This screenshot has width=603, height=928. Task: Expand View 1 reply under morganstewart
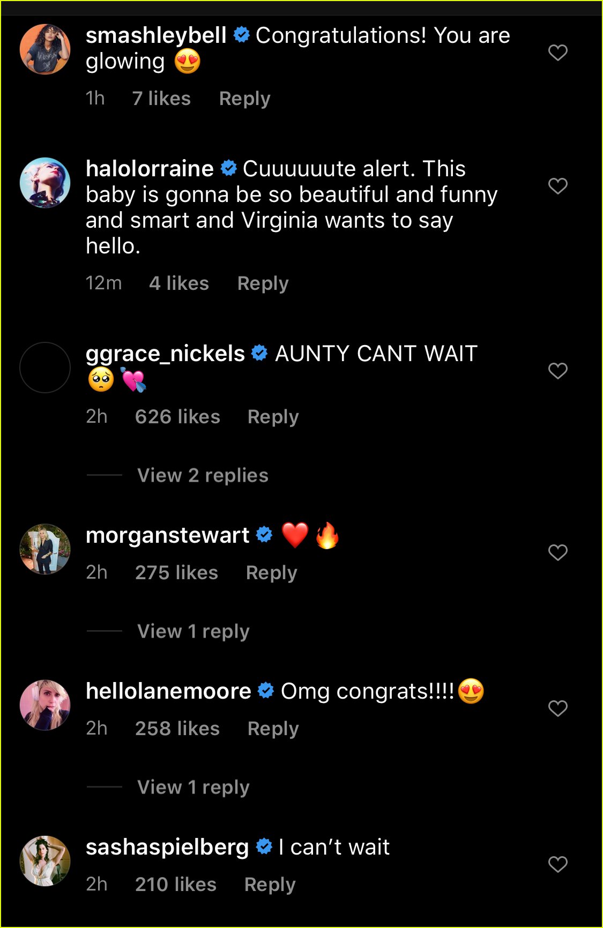point(193,631)
